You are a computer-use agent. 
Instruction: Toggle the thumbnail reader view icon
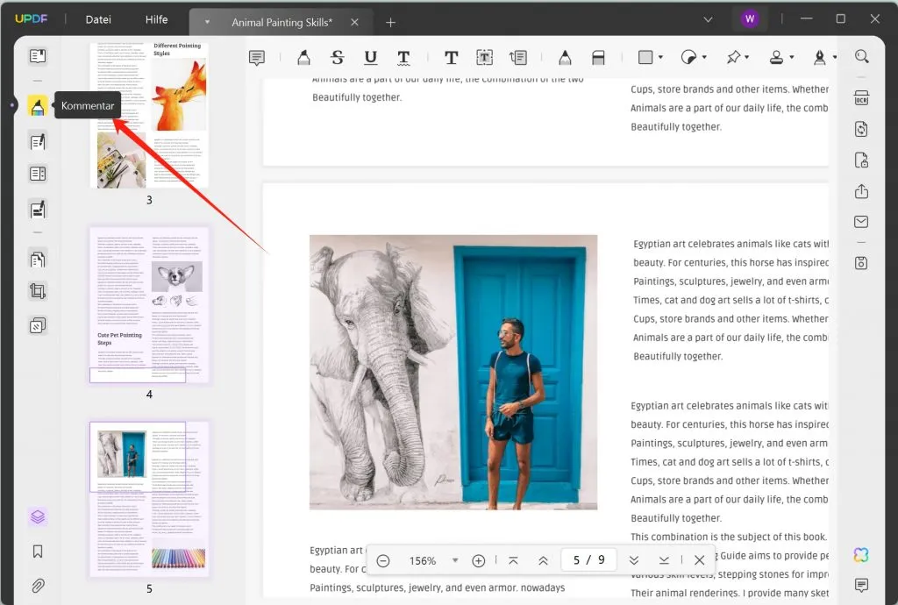[37, 57]
